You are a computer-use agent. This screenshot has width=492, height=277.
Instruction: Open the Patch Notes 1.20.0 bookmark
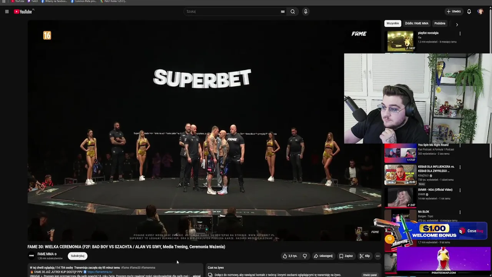[x=113, y=1]
